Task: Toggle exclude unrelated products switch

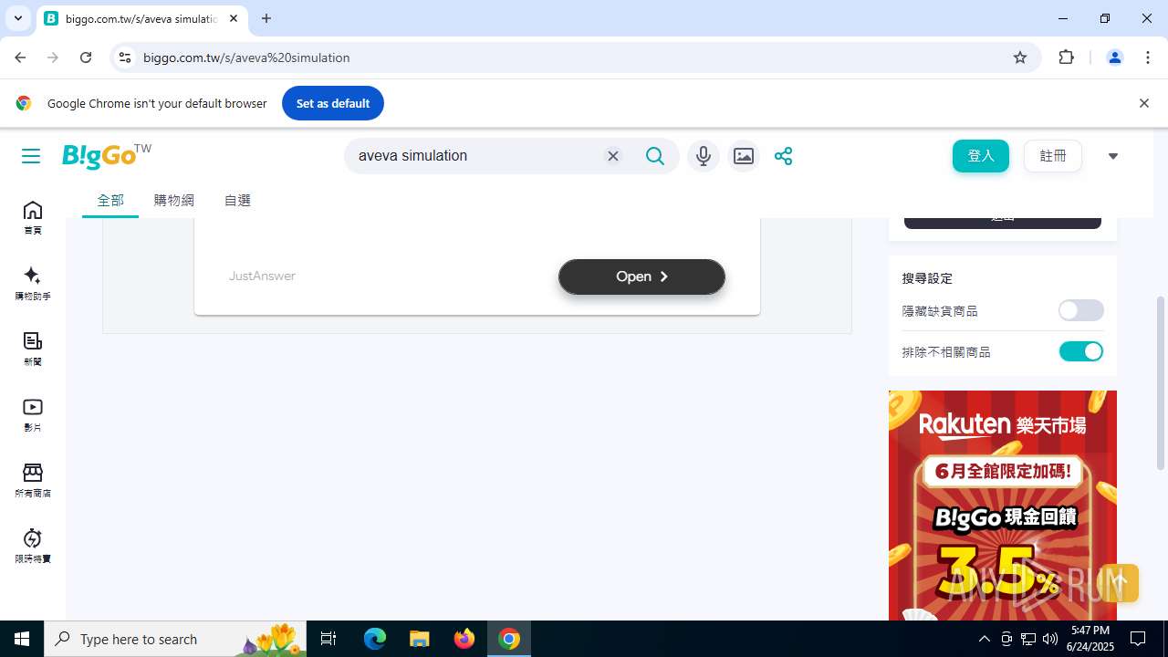Action: (1081, 351)
